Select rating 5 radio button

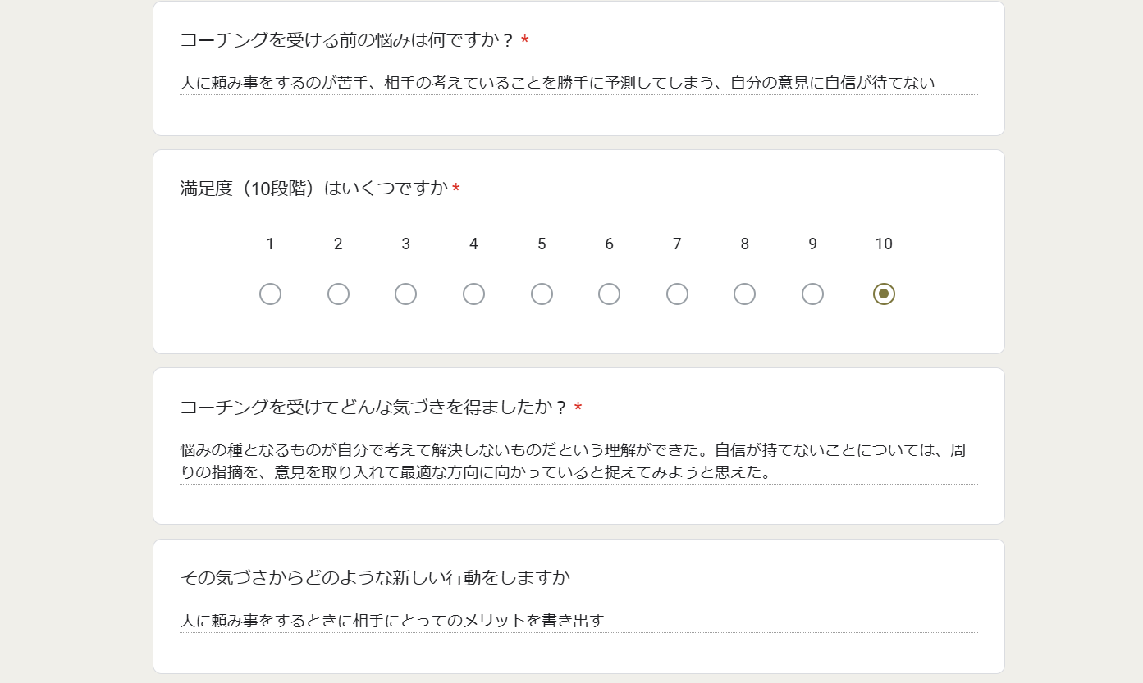[542, 294]
